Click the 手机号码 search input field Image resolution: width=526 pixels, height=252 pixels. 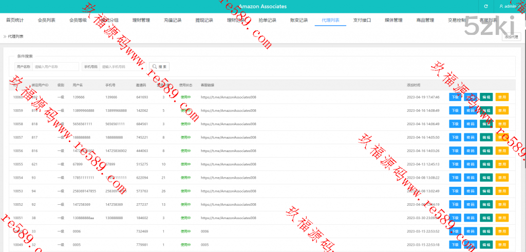point(122,67)
